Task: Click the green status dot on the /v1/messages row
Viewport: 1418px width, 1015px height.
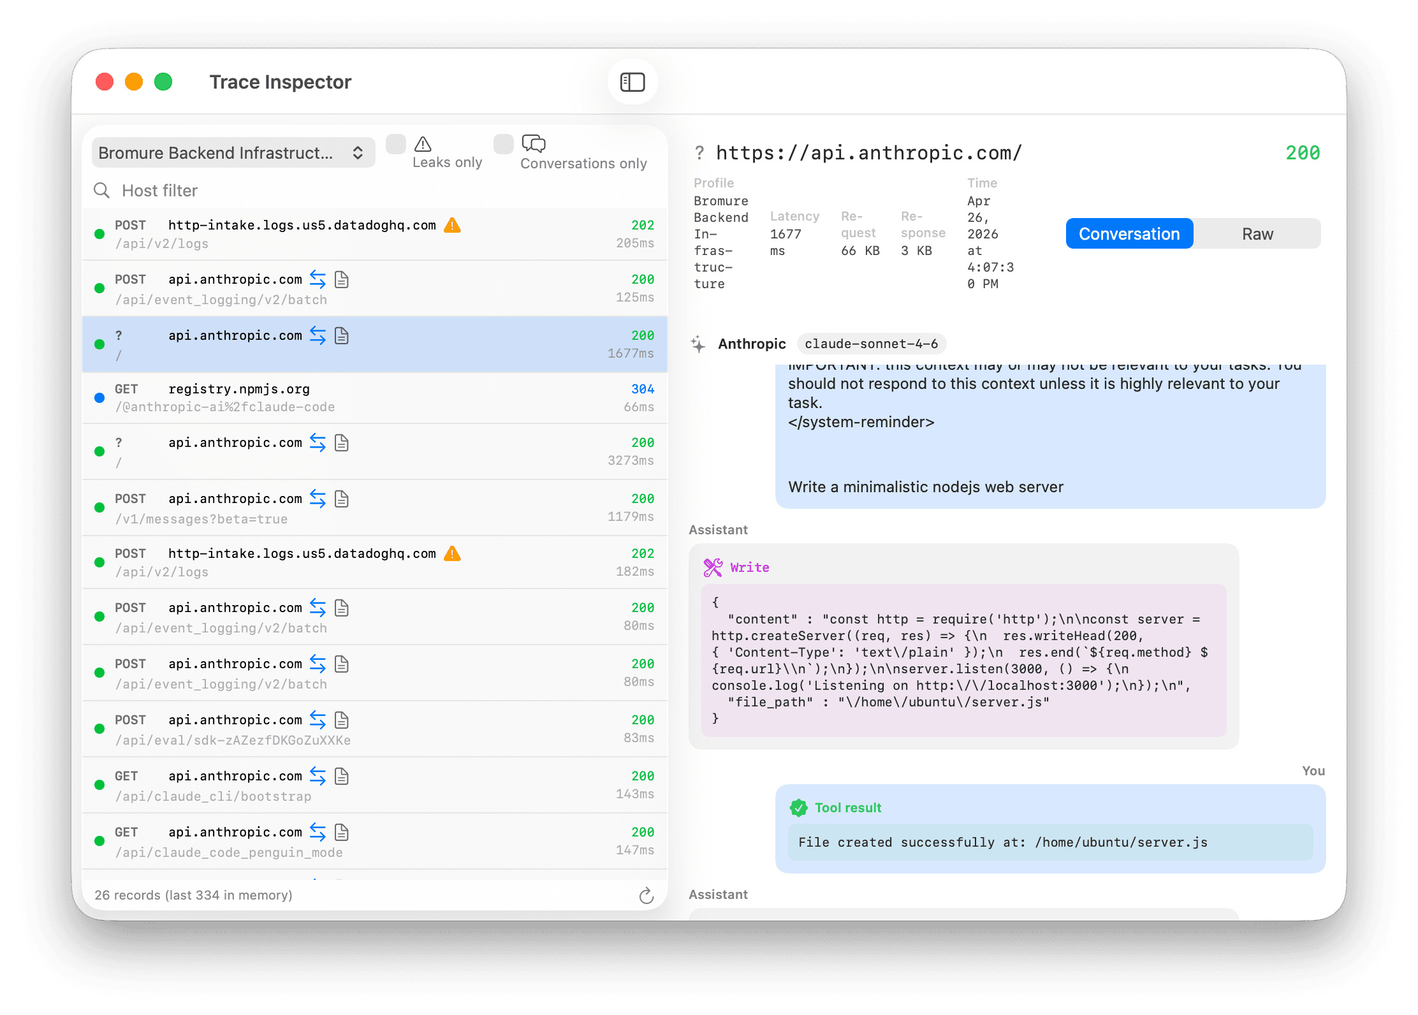Action: 99,507
